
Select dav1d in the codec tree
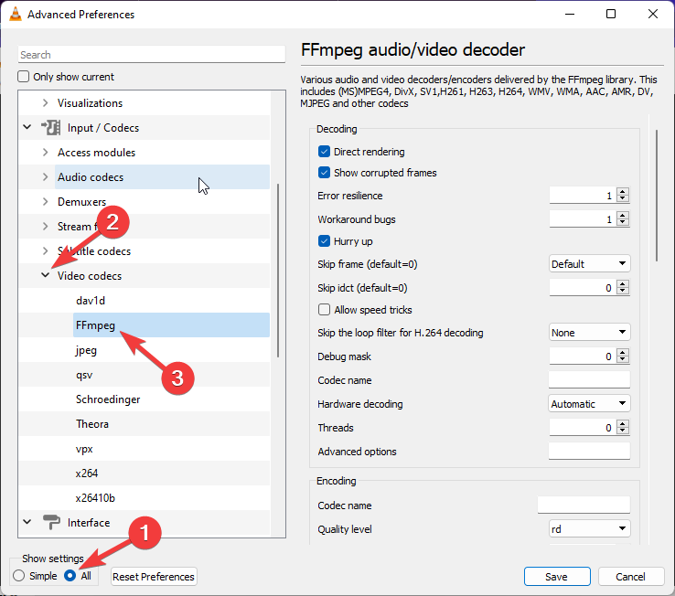pos(91,301)
